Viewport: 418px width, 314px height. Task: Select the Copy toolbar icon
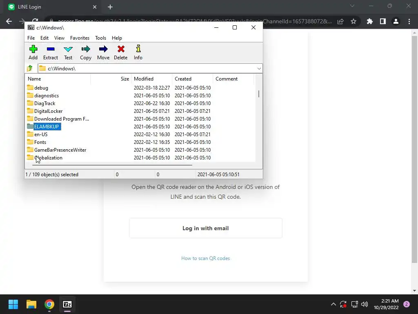point(86,52)
